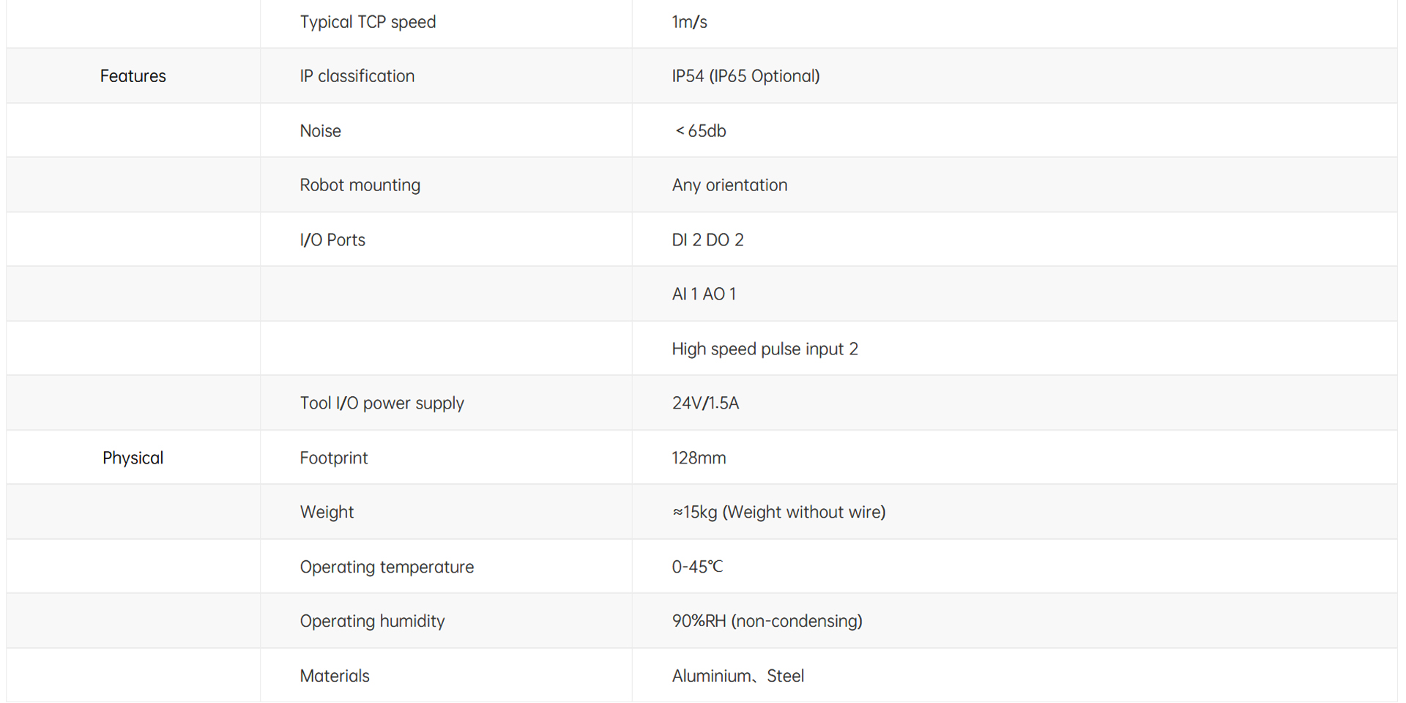Select the "Any orientation" value text

pyautogui.click(x=729, y=185)
